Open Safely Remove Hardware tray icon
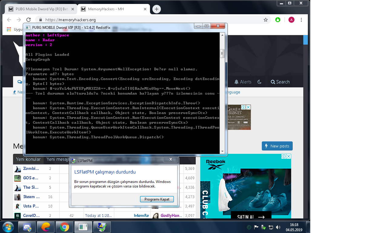The width and height of the screenshot is (386, 233). (264, 227)
